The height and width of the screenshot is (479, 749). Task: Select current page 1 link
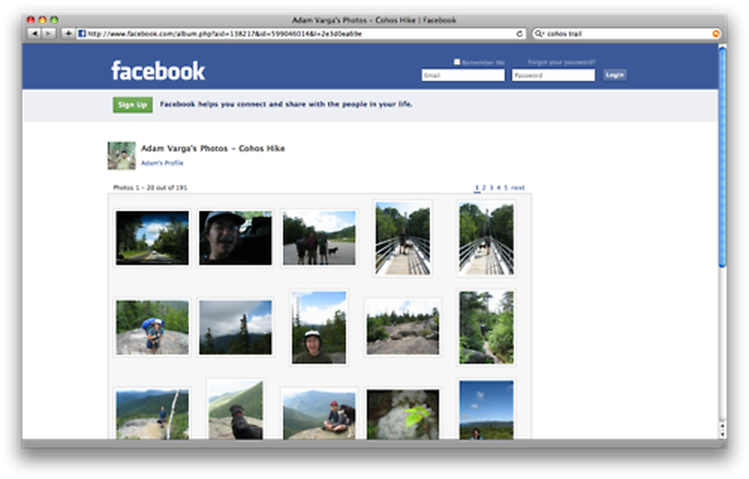476,188
